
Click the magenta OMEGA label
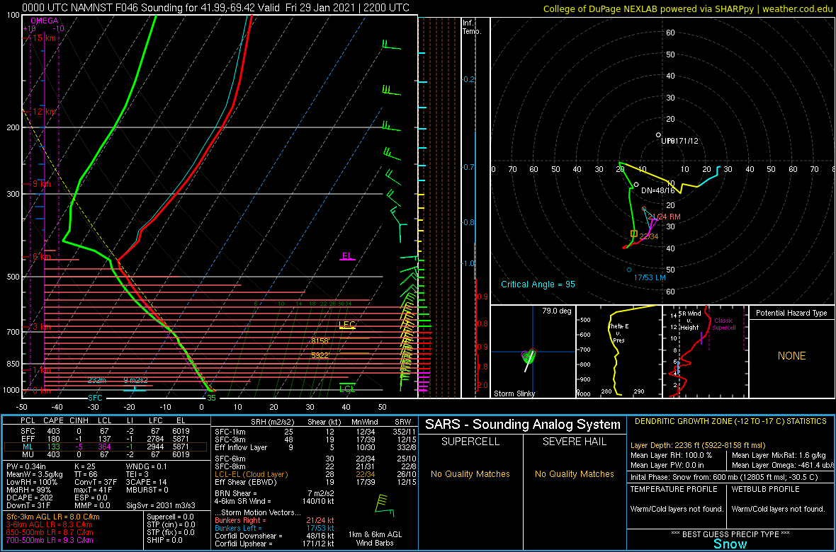coord(44,21)
